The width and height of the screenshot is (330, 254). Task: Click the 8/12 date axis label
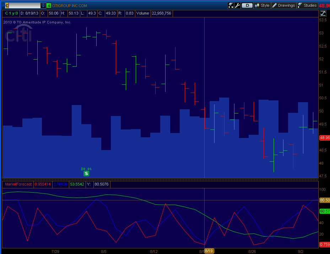coord(154,252)
